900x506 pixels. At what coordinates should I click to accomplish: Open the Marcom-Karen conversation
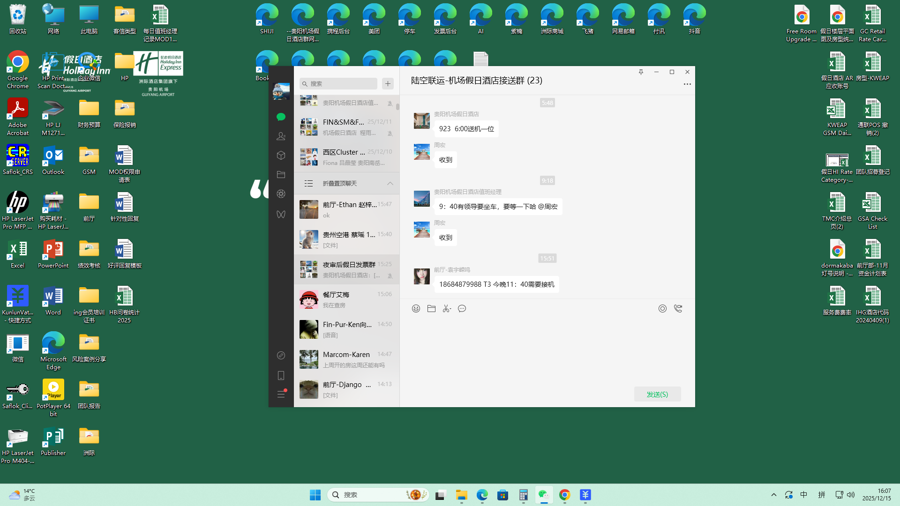346,359
